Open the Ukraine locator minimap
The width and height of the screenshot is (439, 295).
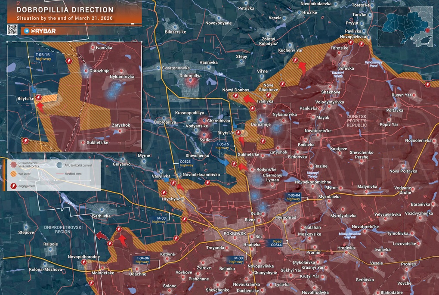(x=406, y=27)
